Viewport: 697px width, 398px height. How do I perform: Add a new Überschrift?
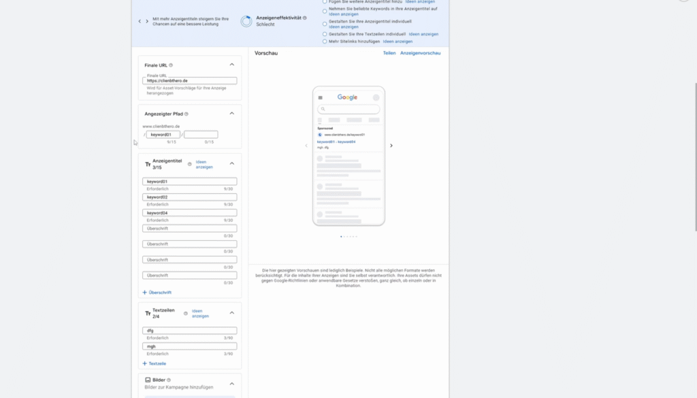point(157,293)
